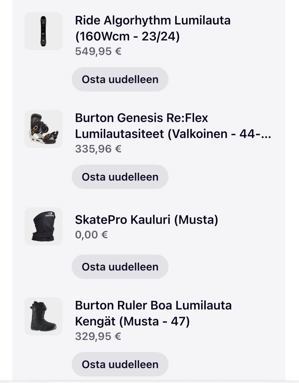Open the Burton Genesis bindings thumbnail
Image resolution: width=299 pixels, height=383 pixels.
(x=43, y=128)
